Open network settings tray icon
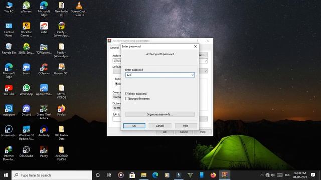 267,175
